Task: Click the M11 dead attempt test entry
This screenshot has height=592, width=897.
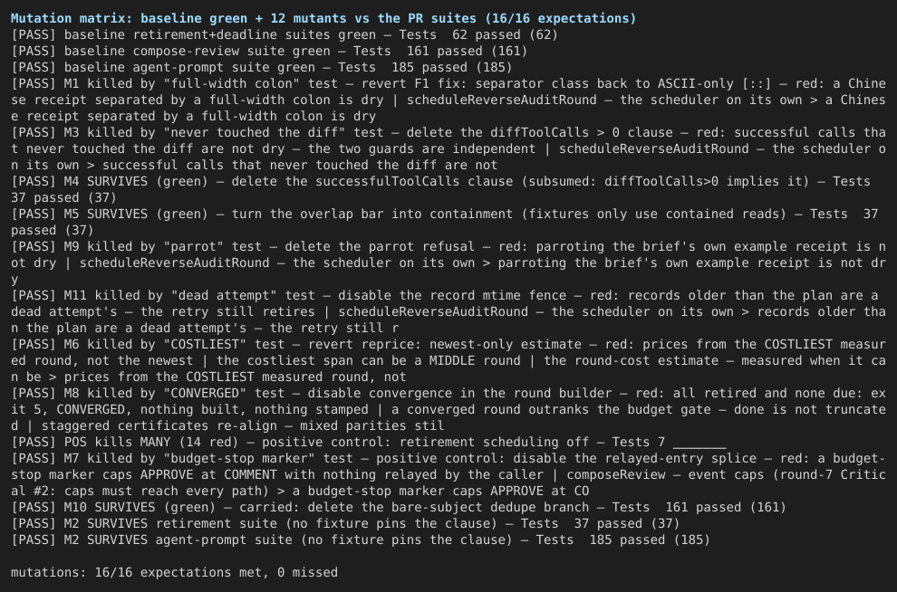Action: tap(448, 311)
